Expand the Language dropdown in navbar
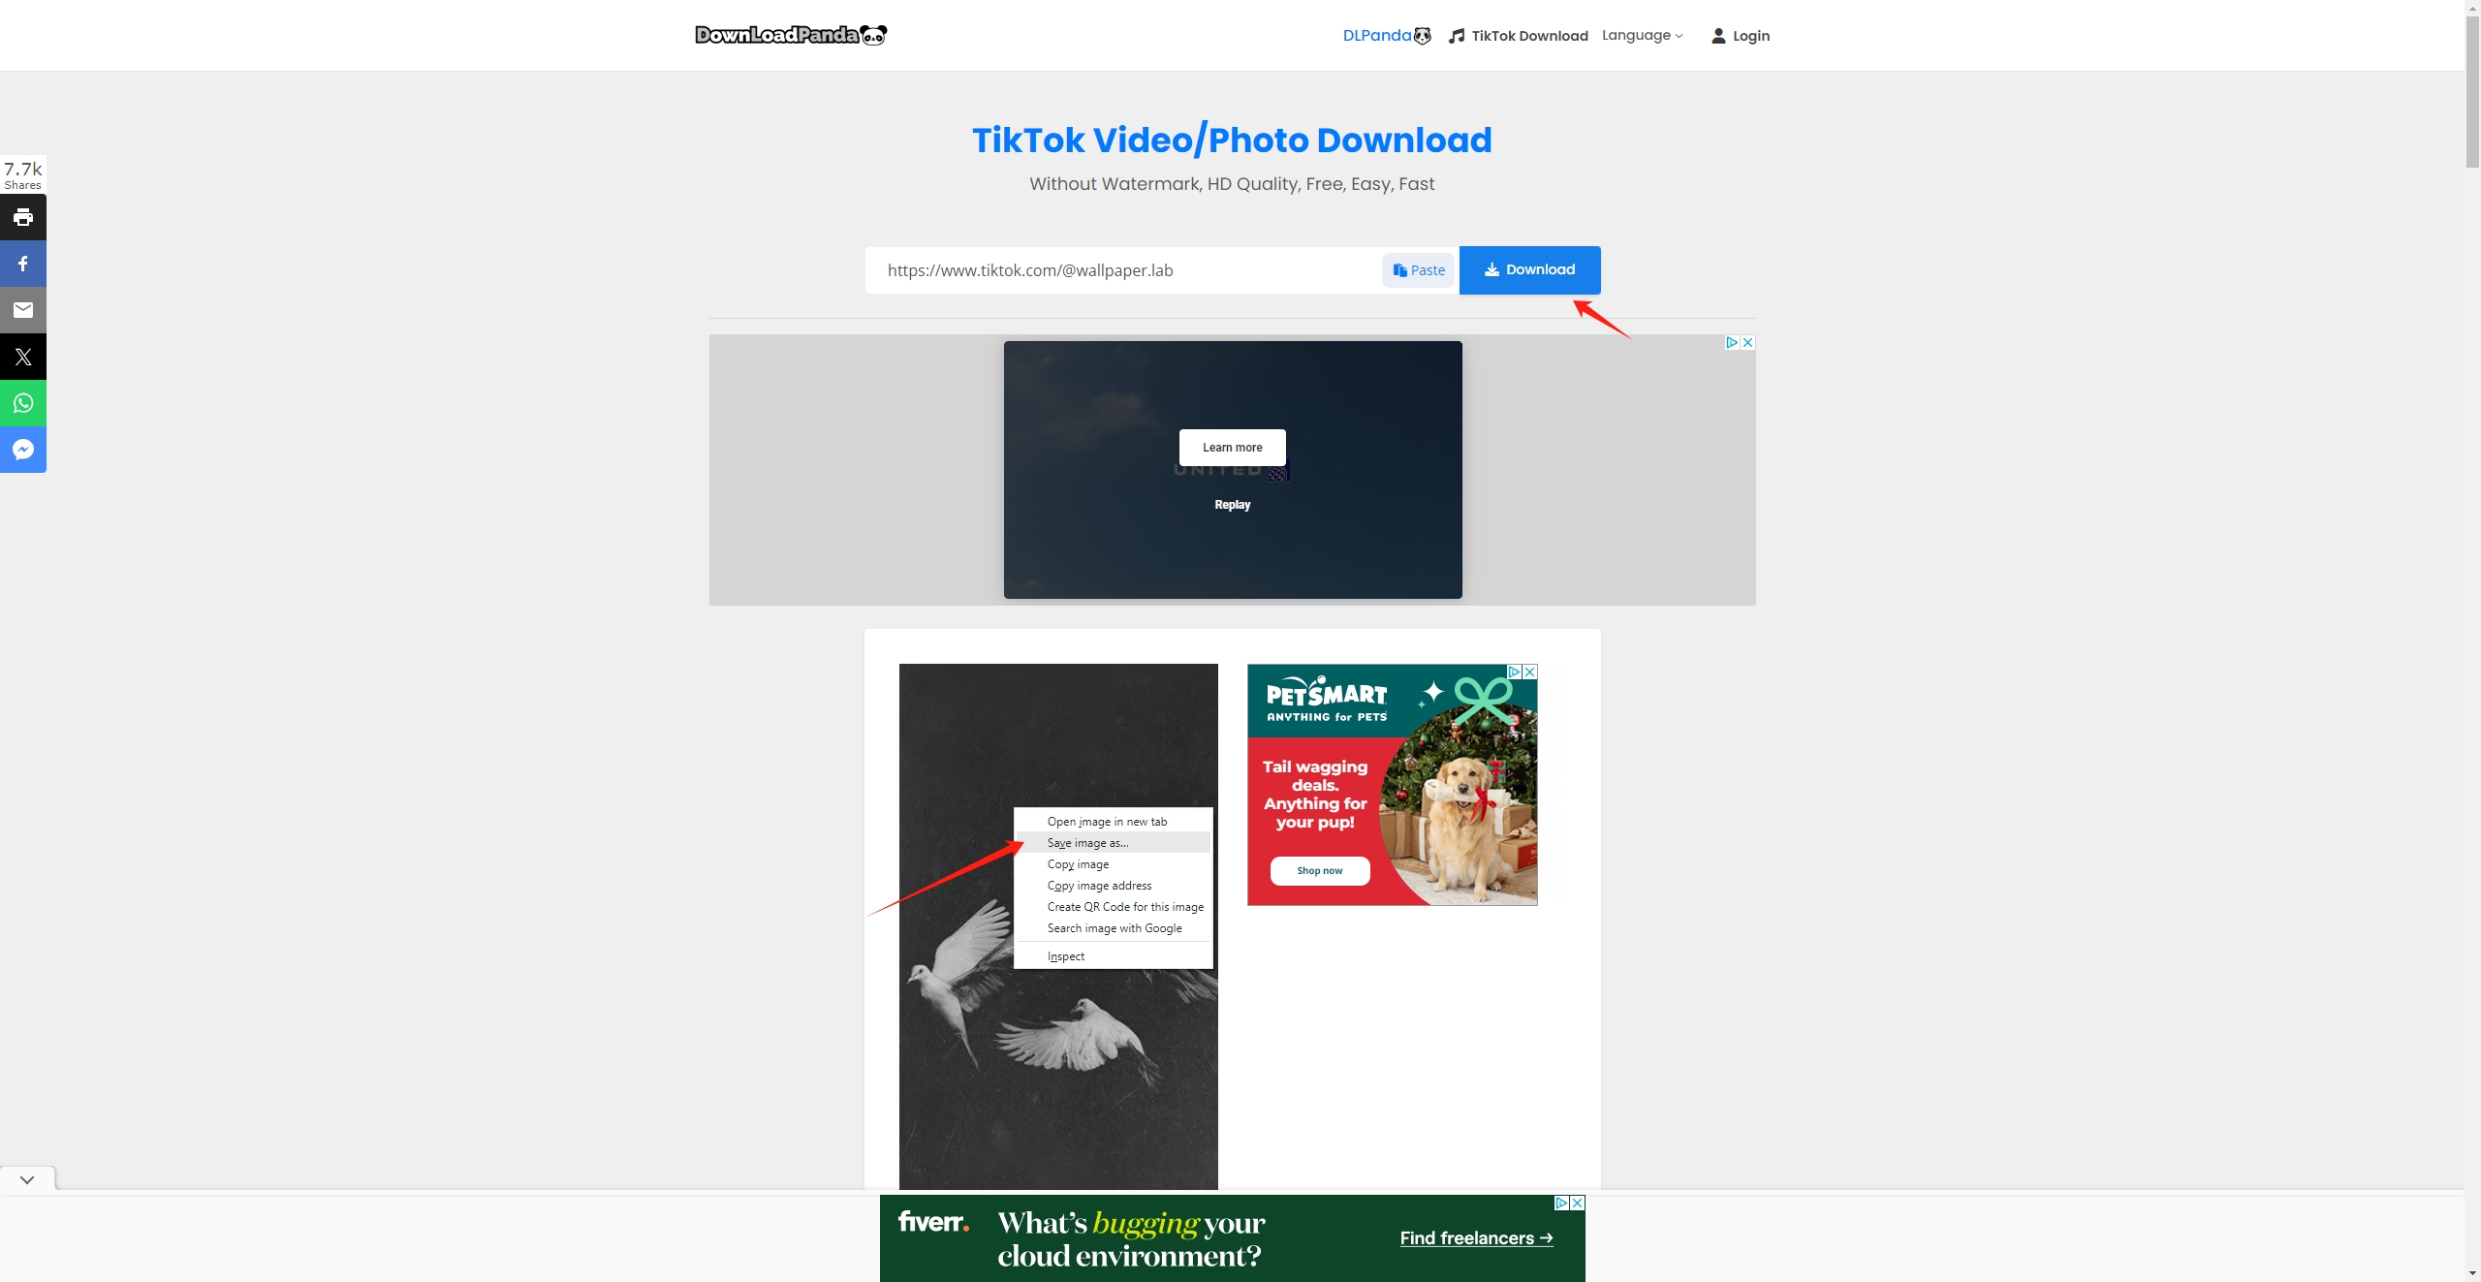 pos(1643,34)
